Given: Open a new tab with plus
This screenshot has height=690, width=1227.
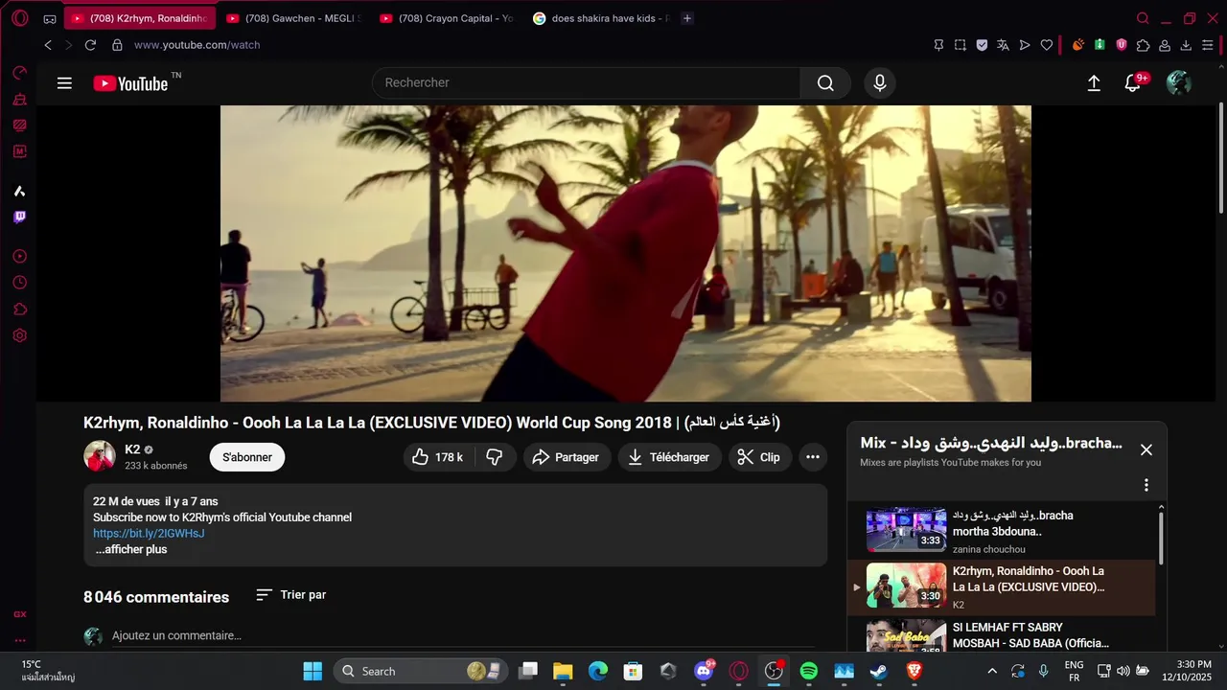Looking at the screenshot, I should [687, 18].
